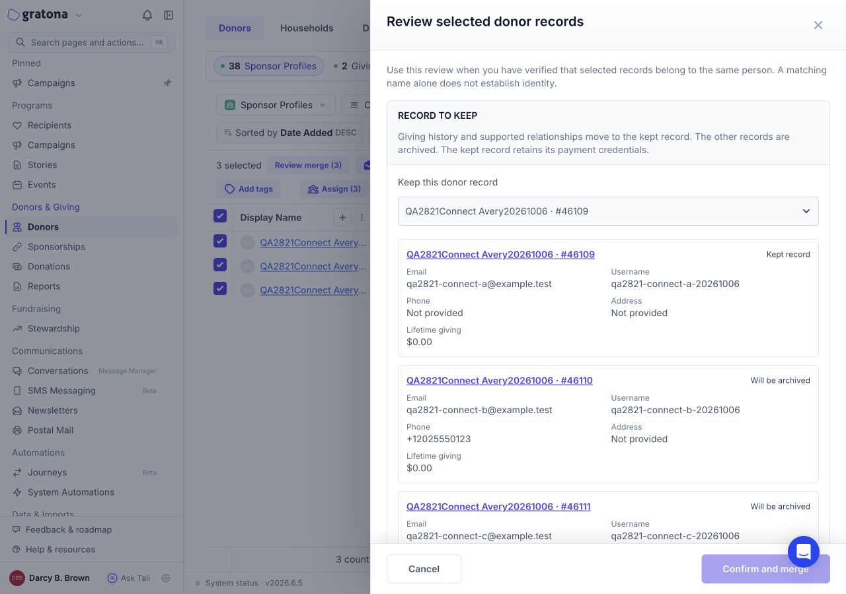Open the chat support bubble
This screenshot has height=594, width=846.
pos(804,552)
